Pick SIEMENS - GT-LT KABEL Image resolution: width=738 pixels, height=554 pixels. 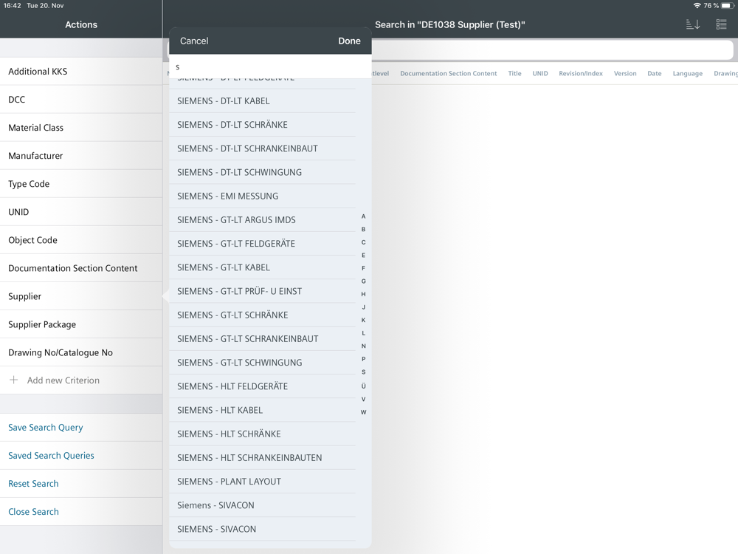pyautogui.click(x=262, y=267)
